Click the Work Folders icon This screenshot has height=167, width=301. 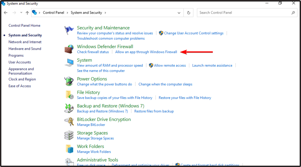[x=69, y=149]
